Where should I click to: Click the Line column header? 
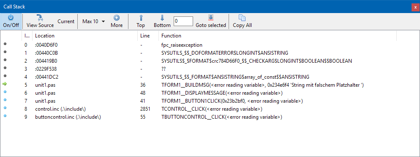[x=148, y=36]
